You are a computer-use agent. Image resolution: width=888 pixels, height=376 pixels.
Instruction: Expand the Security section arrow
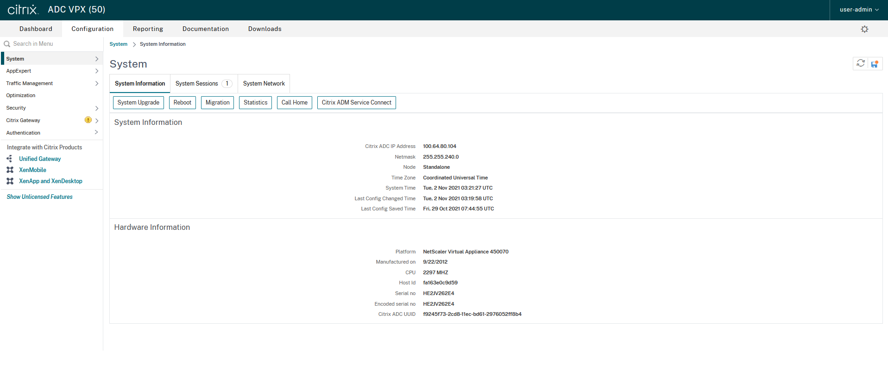point(96,108)
